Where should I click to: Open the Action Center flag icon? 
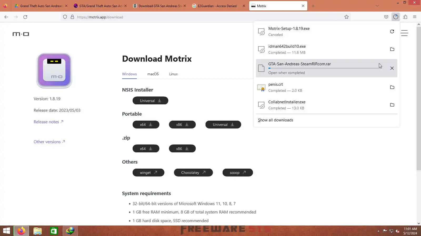tap(385, 231)
